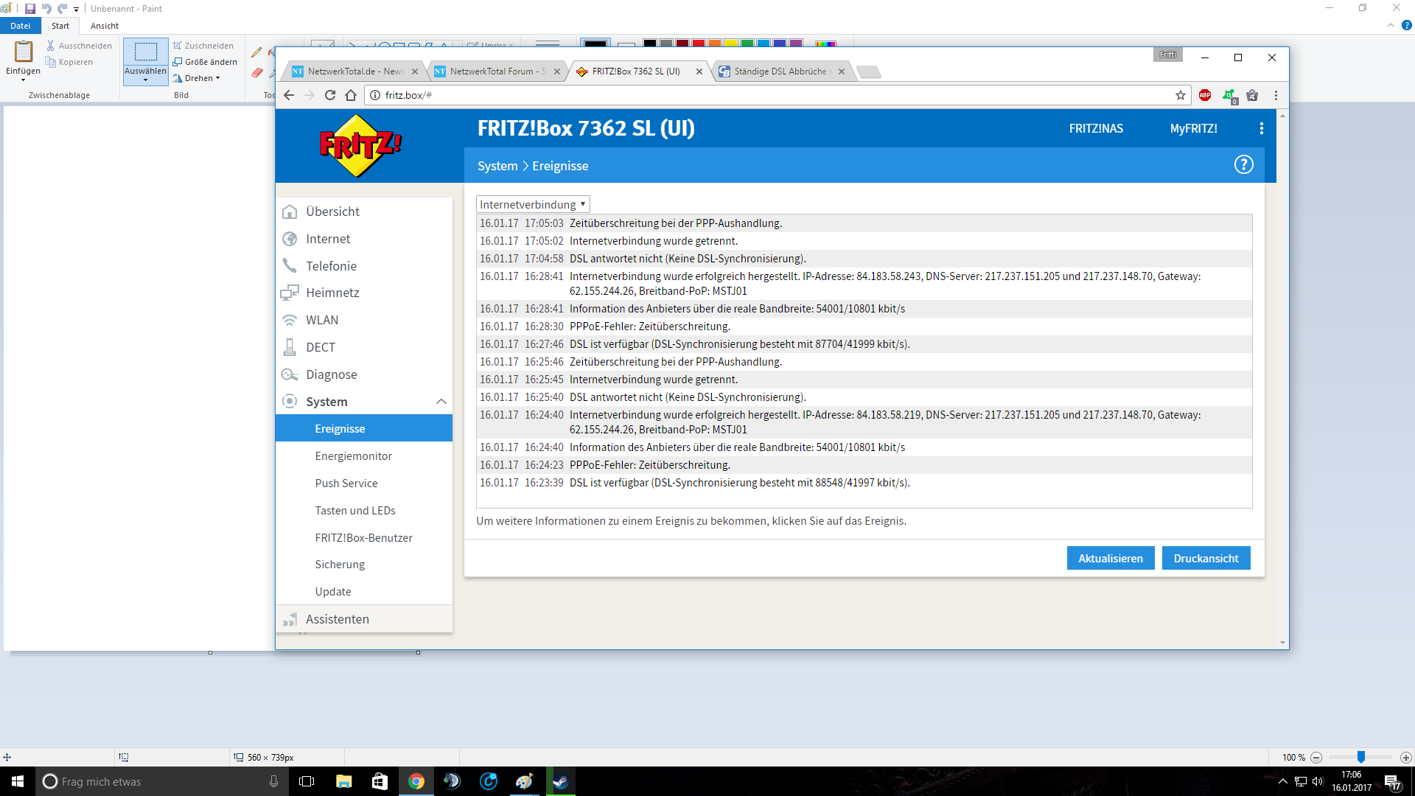Open the Adblock Plus extension icon
This screenshot has width=1415, height=796.
pyautogui.click(x=1205, y=95)
